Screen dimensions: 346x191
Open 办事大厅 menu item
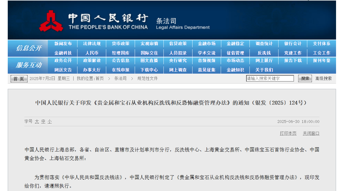click(x=92, y=70)
